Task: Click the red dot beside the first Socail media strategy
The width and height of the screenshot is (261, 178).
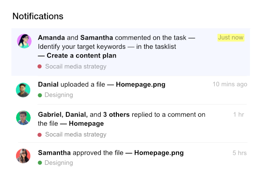Action: pos(40,67)
